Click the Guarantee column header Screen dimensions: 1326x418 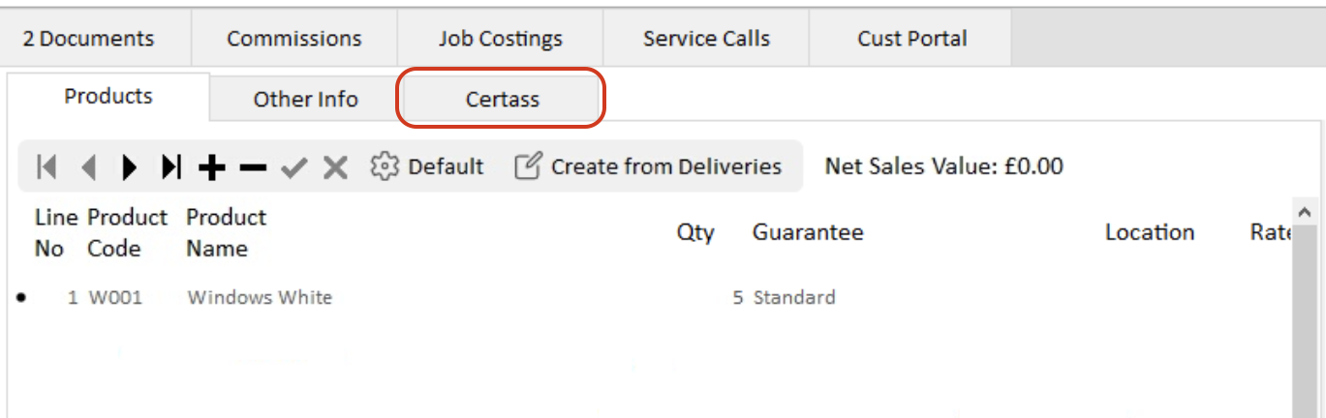[x=808, y=232]
